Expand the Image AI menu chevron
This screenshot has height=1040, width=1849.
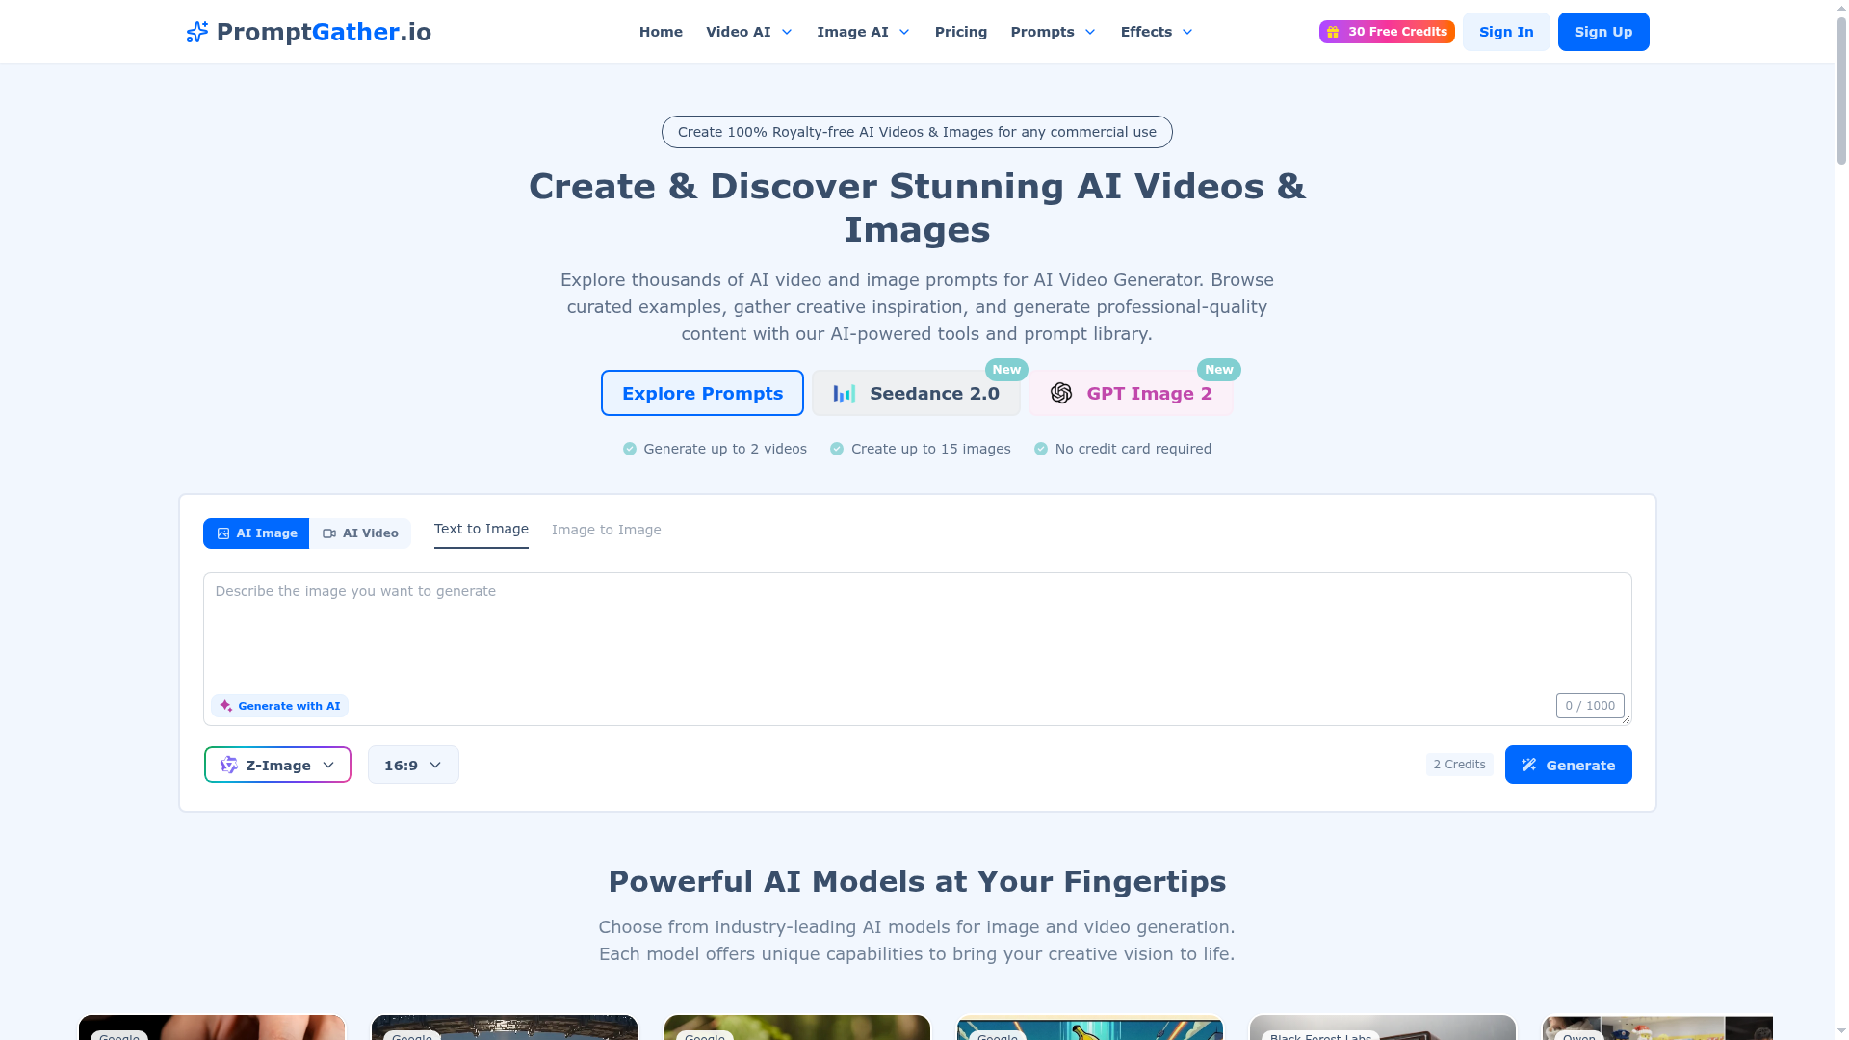[904, 32]
